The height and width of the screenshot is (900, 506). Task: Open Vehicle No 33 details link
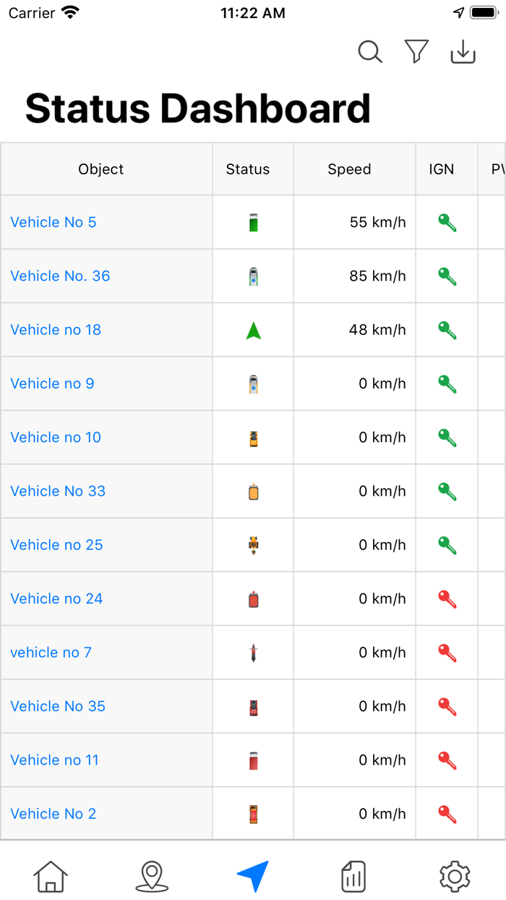click(57, 491)
